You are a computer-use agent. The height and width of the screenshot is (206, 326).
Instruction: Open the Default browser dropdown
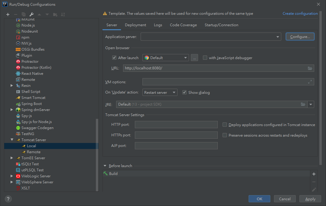pyautogui.click(x=165, y=58)
